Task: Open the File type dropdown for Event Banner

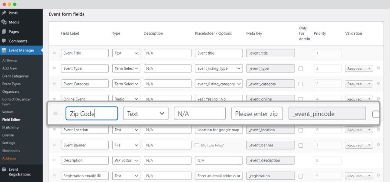Action: [126, 145]
